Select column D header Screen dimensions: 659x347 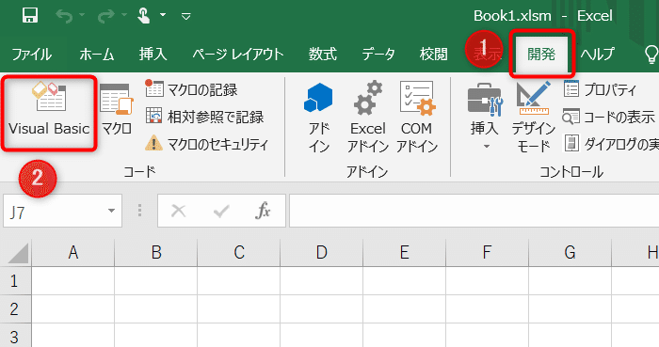click(322, 253)
